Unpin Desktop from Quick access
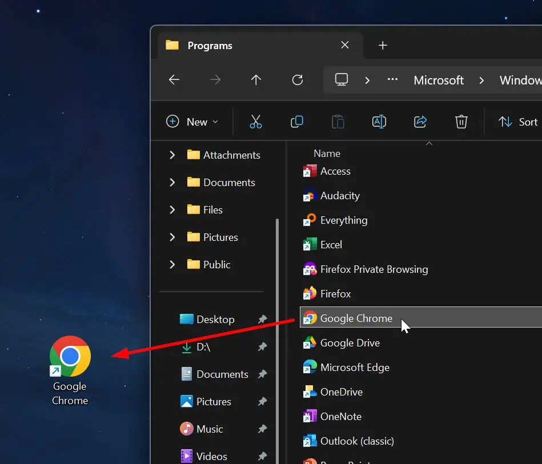 262,320
